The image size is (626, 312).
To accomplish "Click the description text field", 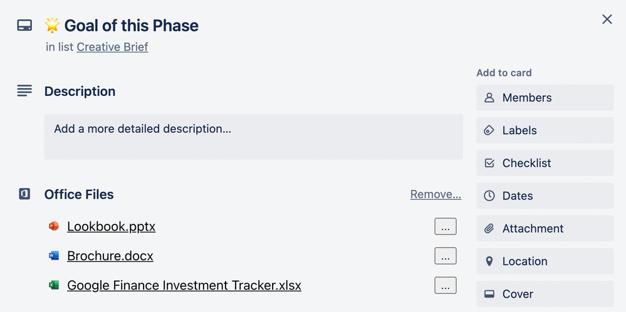I will (253, 137).
